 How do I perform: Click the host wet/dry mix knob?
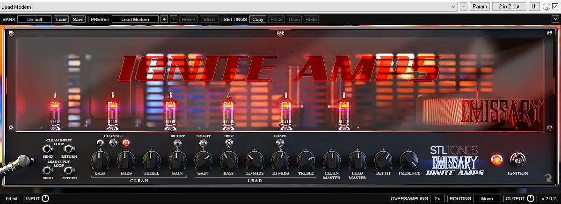point(546,7)
